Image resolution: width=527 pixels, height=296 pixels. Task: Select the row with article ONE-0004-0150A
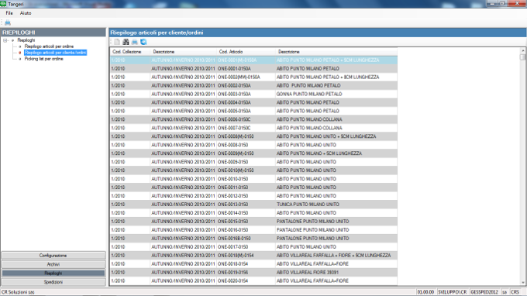coord(253,102)
